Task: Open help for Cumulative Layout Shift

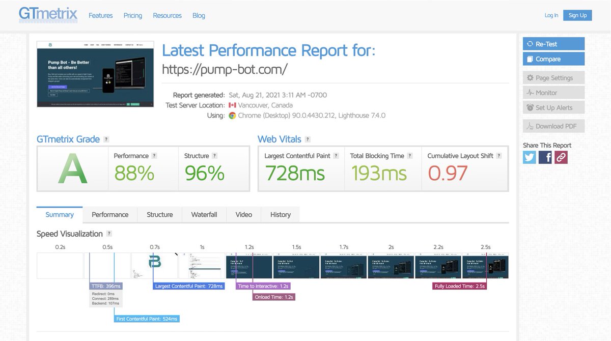Action: 499,156
